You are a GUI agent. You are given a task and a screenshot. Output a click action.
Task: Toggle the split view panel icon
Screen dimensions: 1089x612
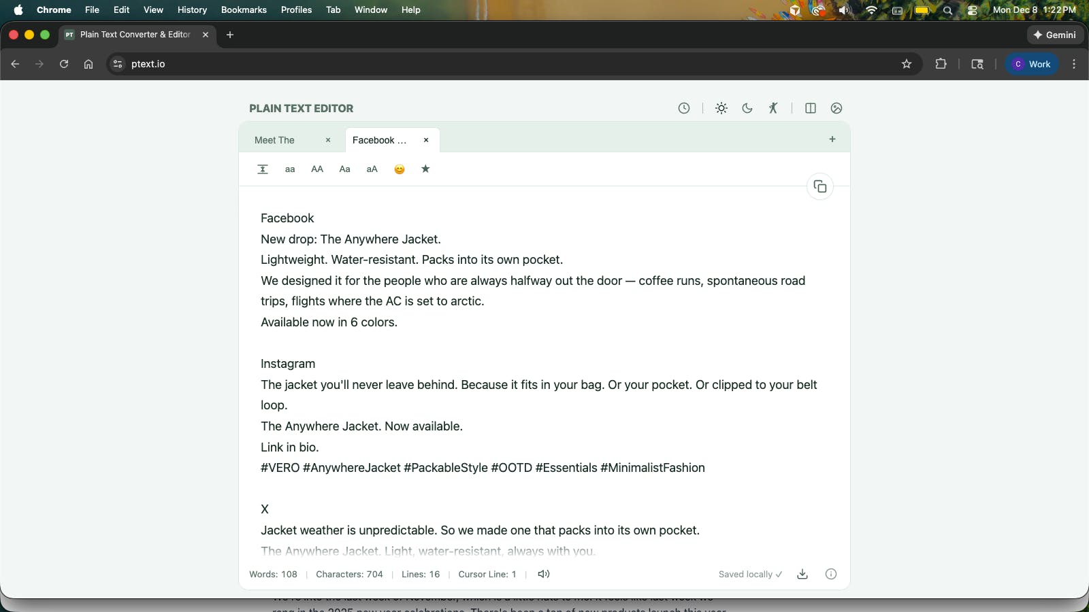click(811, 108)
